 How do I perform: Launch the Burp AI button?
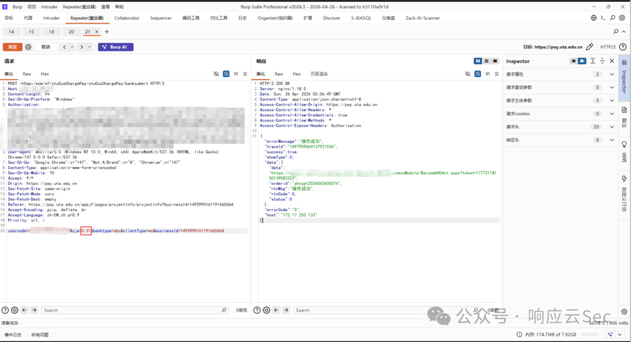(116, 47)
